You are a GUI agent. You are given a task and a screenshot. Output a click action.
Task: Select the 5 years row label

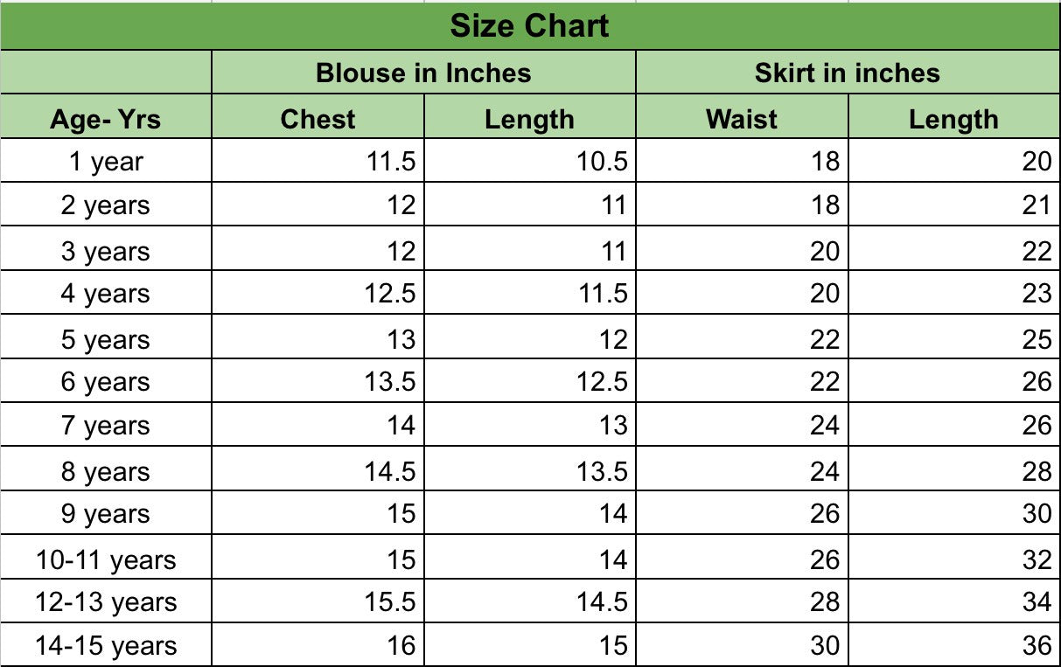point(106,339)
